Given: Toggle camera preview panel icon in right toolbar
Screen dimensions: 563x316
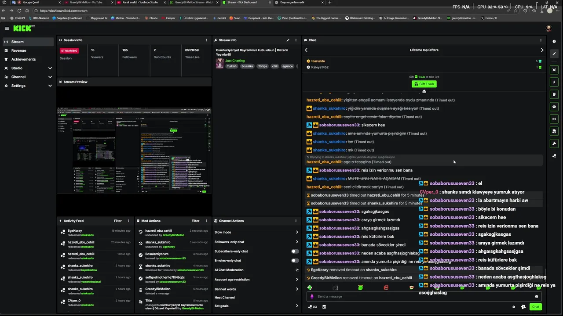Looking at the screenshot, I should (x=554, y=131).
